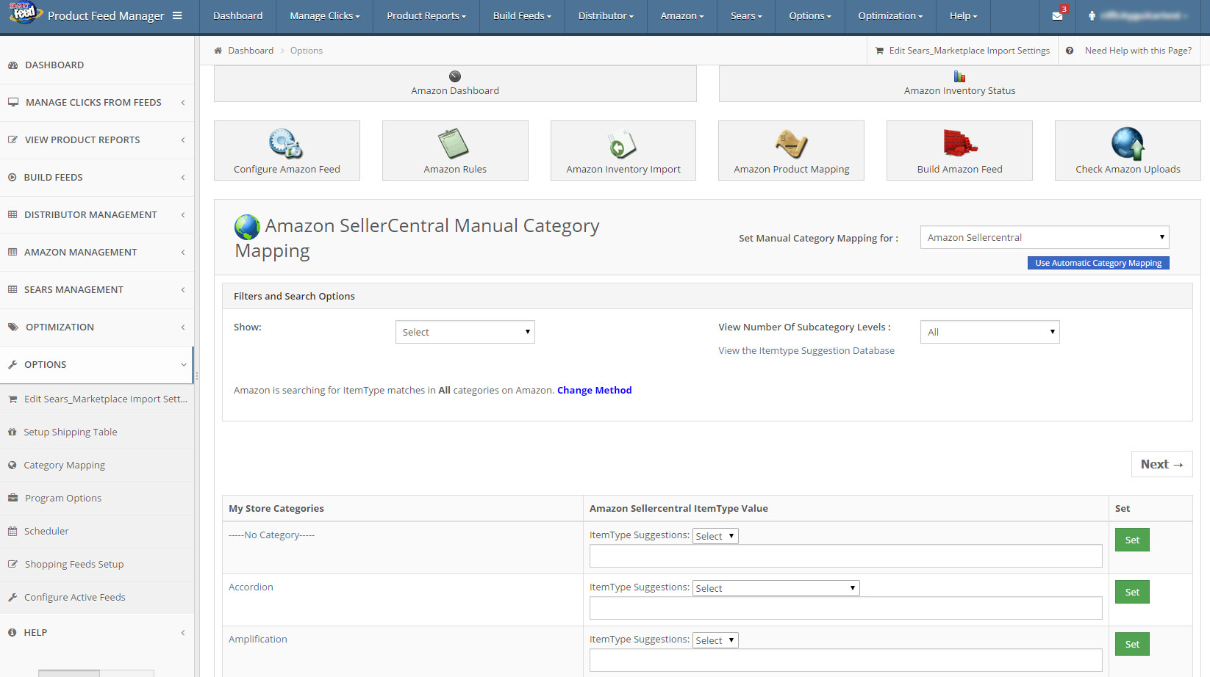Open ItemType Suggestions dropdown for No Category
This screenshot has height=677, width=1210.
pyautogui.click(x=715, y=536)
